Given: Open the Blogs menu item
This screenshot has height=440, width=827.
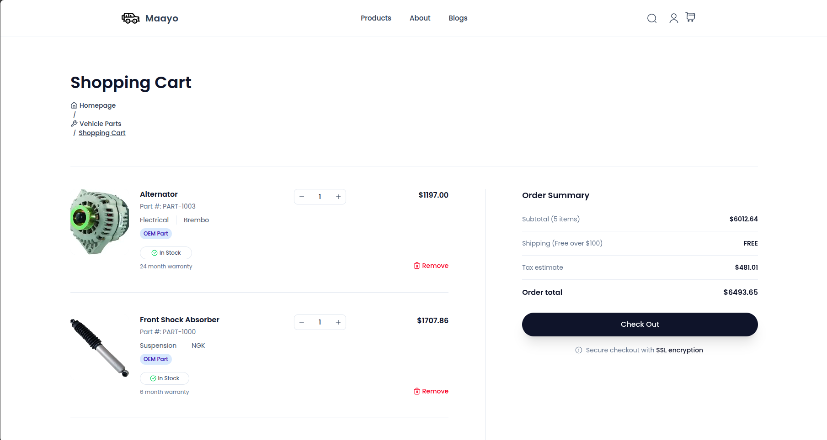Looking at the screenshot, I should click(x=458, y=18).
